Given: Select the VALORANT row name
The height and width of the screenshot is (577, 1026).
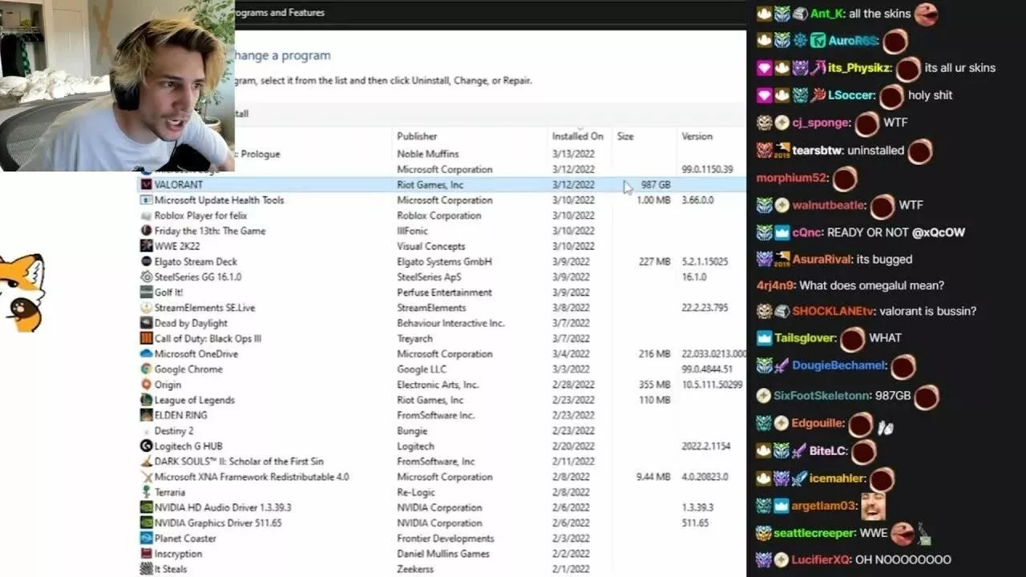Looking at the screenshot, I should 178,185.
